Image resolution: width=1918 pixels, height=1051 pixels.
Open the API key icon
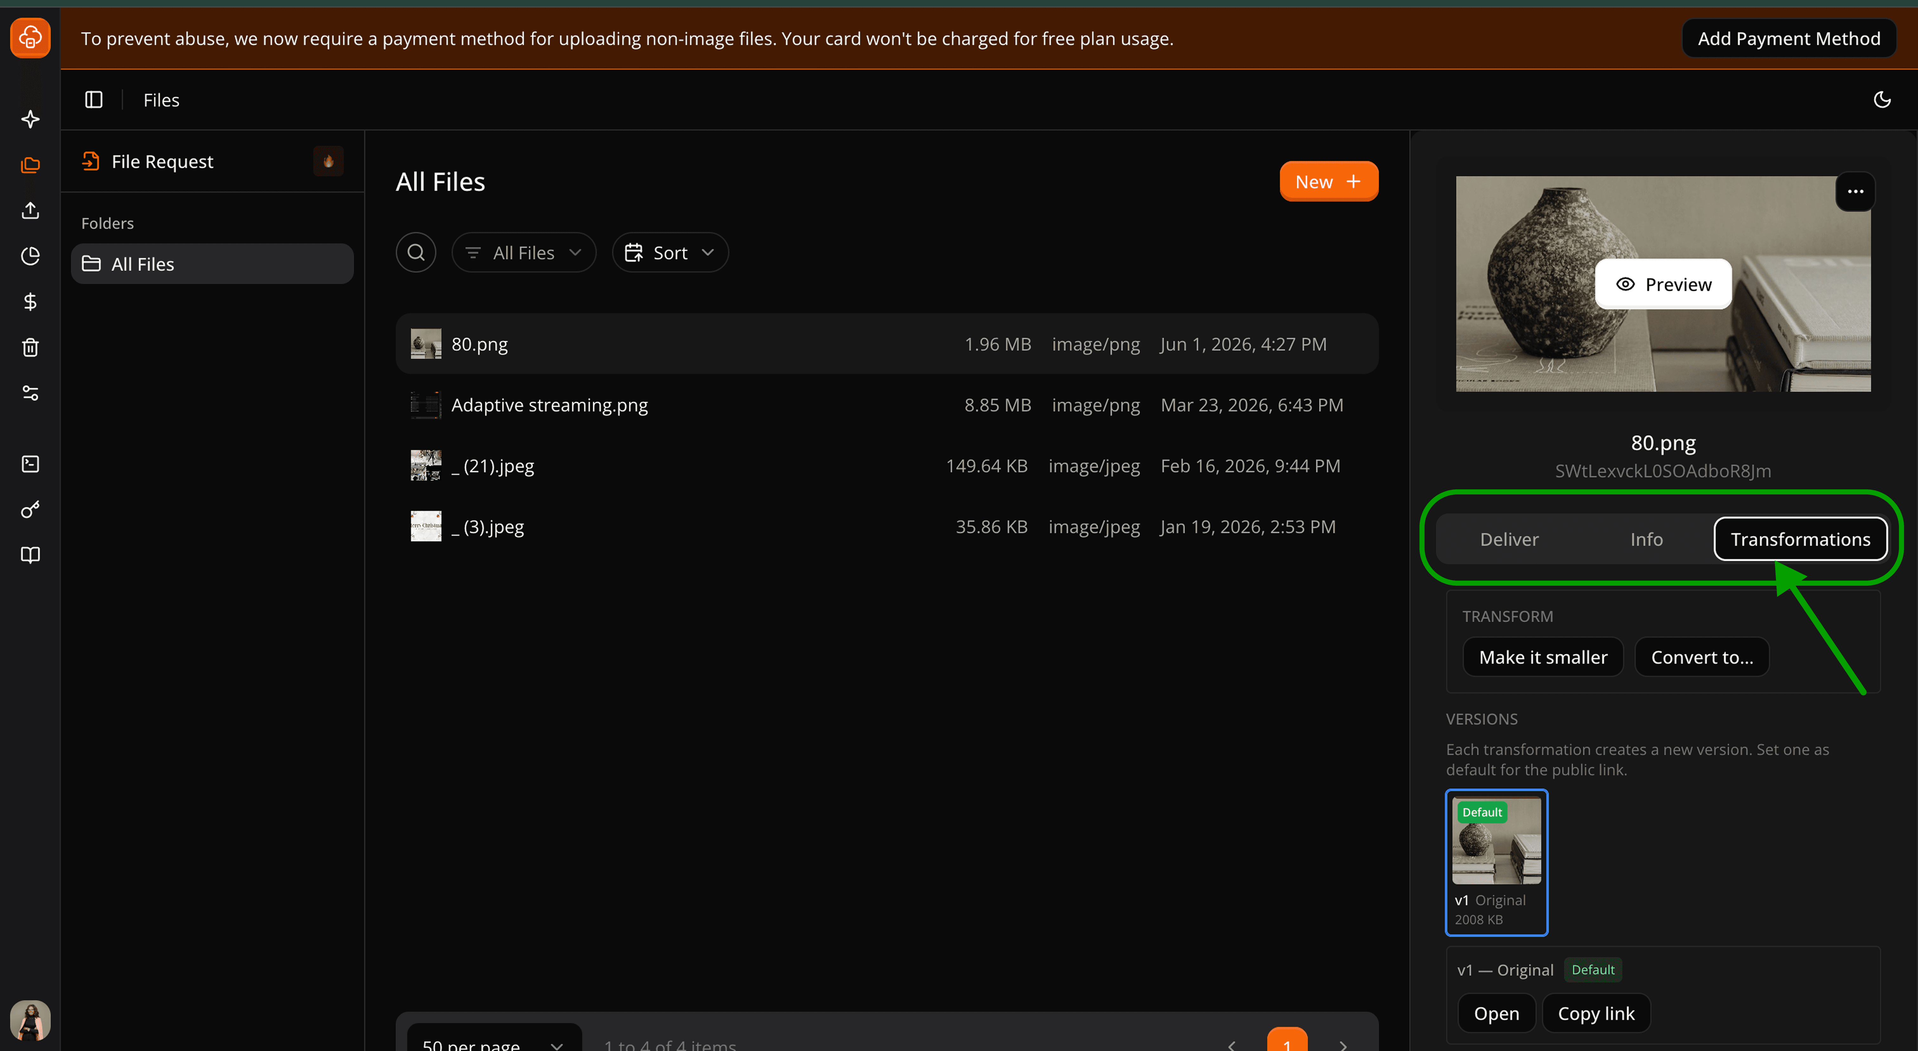(x=30, y=510)
